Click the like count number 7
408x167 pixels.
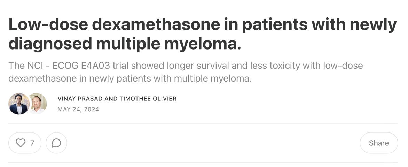click(x=32, y=143)
